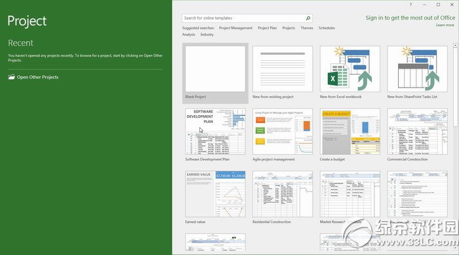Viewport: 459px width, 255px height.
Task: Click the New from Excel workbook caption
Action: (x=341, y=97)
